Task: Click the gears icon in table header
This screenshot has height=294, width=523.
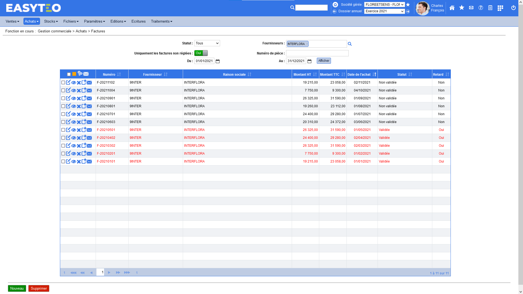Action: point(80,73)
